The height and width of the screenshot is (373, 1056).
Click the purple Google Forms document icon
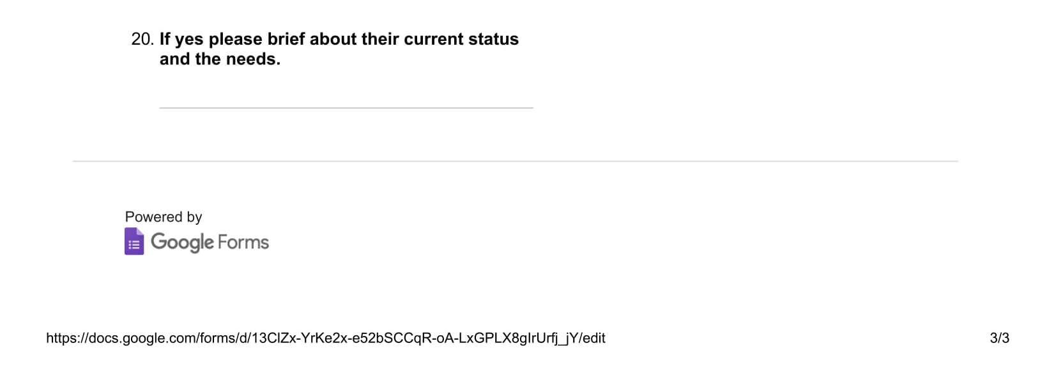click(134, 241)
